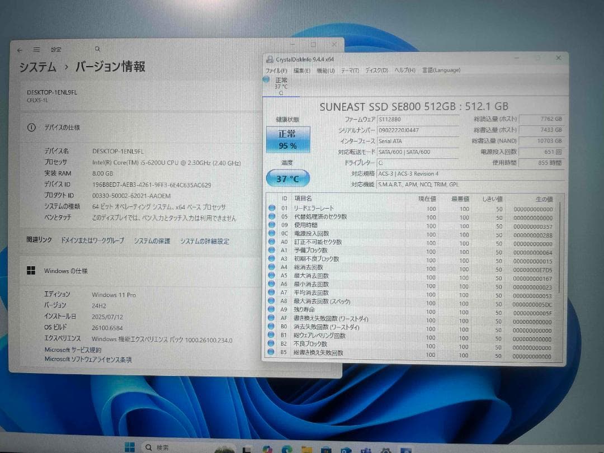Open the 機能(U) menu in CrystalDiskInfo
Image resolution: width=604 pixels, height=453 pixels.
[325, 71]
